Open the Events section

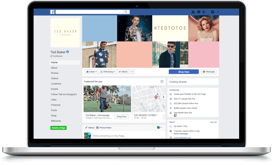(x=55, y=89)
